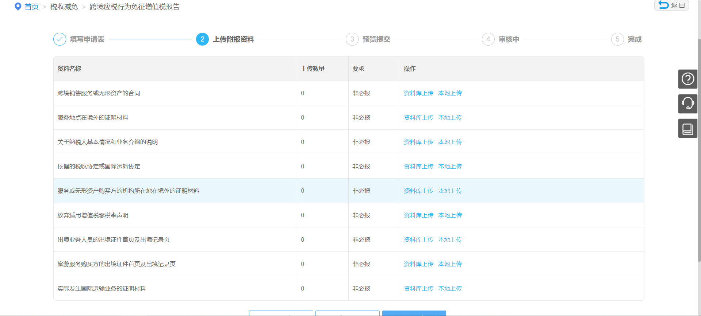Select row text 服务或无形资产购买方的机构所在地在境外的证明材料
Image resolution: width=701 pixels, height=316 pixels.
pyautogui.click(x=128, y=191)
